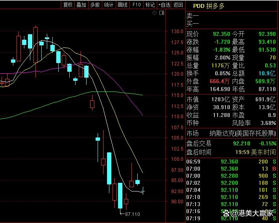Click the 净资 value 30.910
Image resolution: width=279 pixels, height=223 pixels.
(x=222, y=107)
